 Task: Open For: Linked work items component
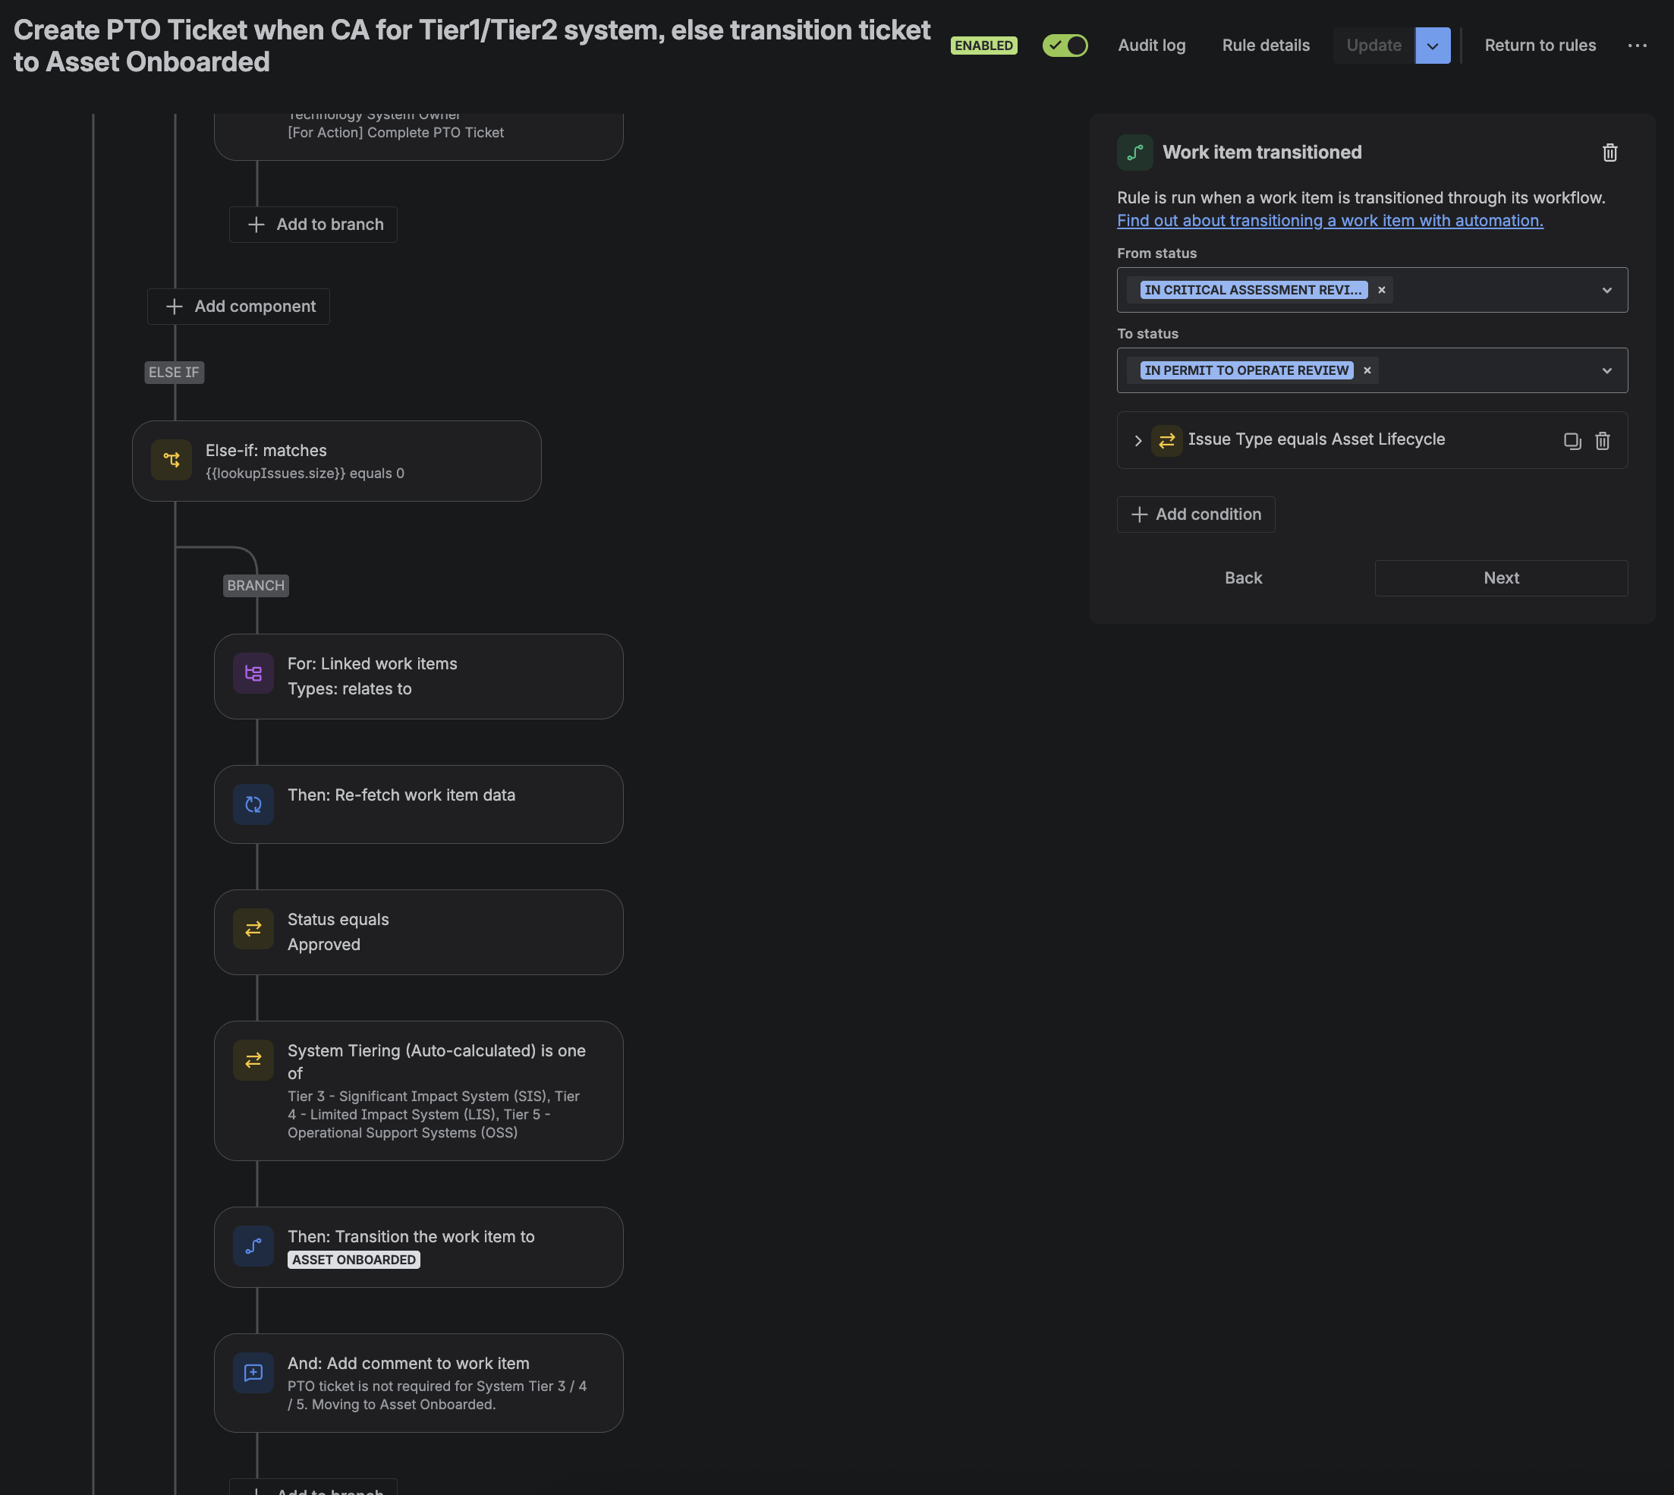[x=418, y=676]
